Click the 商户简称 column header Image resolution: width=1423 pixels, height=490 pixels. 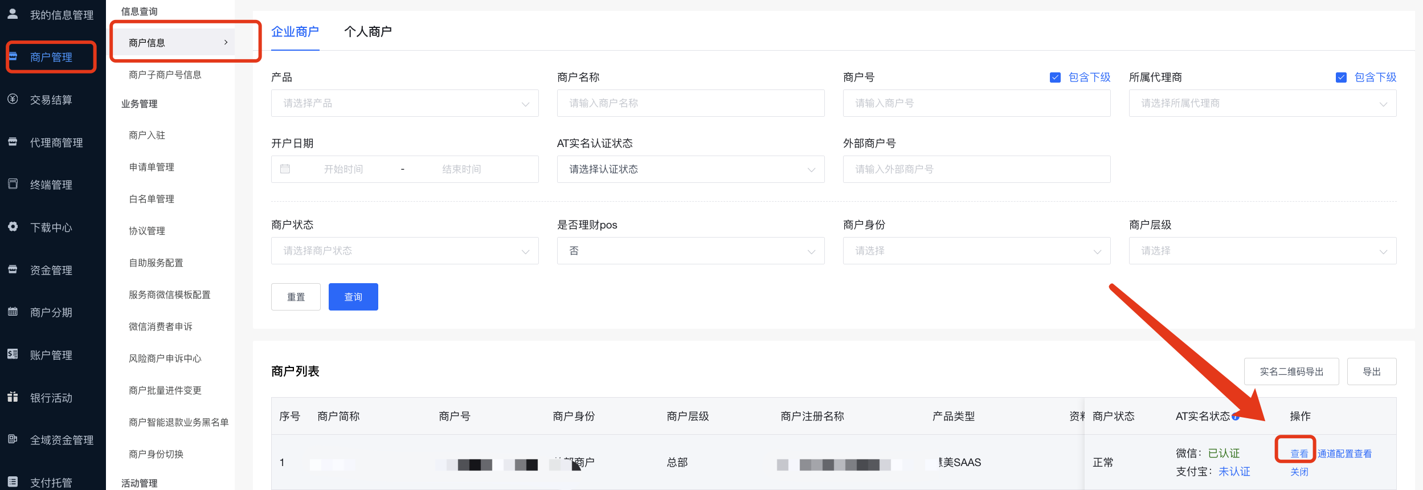(338, 416)
